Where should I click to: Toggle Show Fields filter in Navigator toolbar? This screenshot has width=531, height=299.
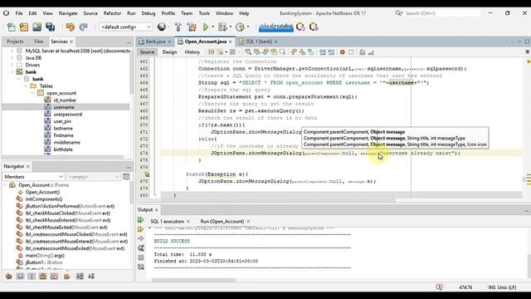tap(20, 277)
